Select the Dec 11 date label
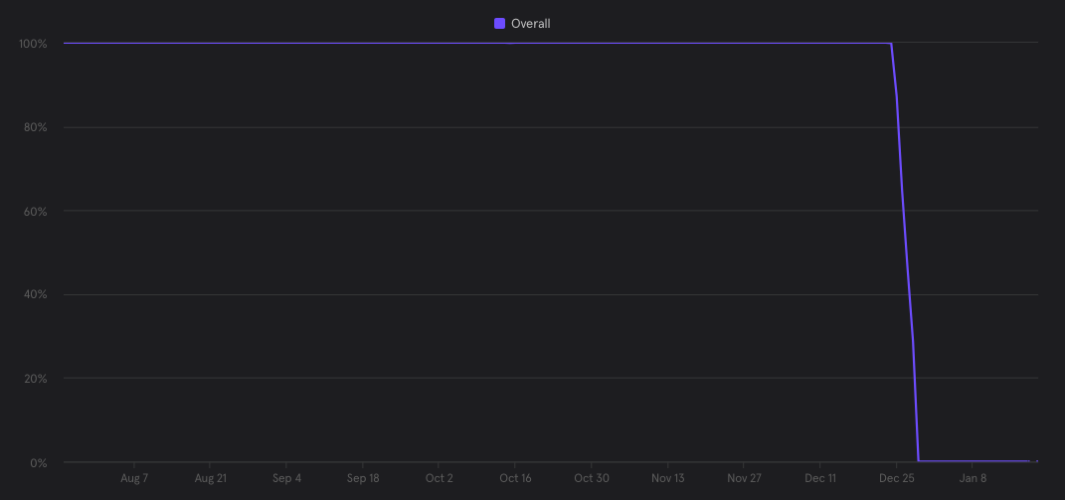 click(820, 478)
